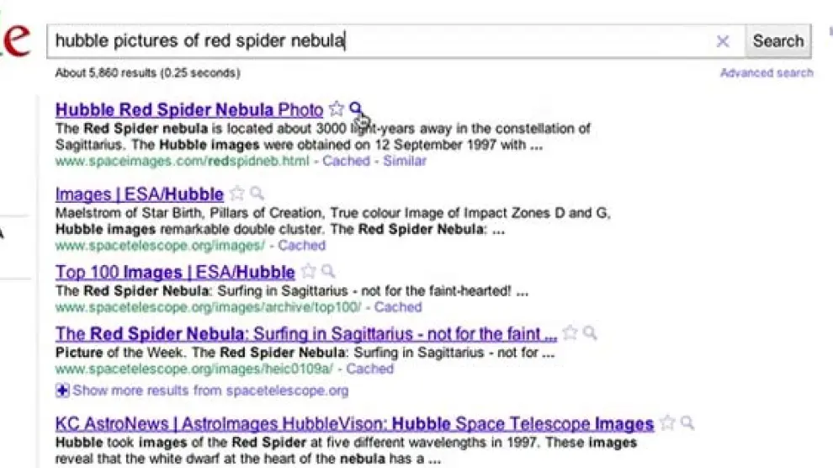The width and height of the screenshot is (833, 468).
Task: Expand more results from spacetelescope.org using plus icon
Action: click(62, 391)
